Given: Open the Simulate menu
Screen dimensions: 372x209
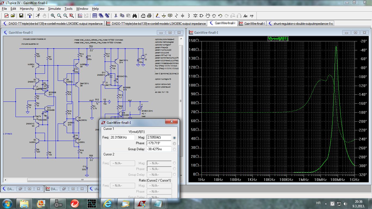Looking at the screenshot, I should click(x=54, y=9).
